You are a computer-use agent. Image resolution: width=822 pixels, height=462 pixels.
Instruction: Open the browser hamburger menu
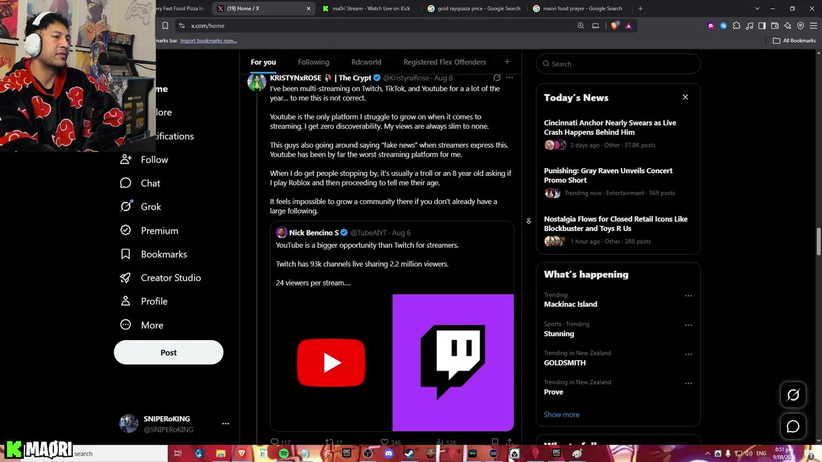[813, 26]
